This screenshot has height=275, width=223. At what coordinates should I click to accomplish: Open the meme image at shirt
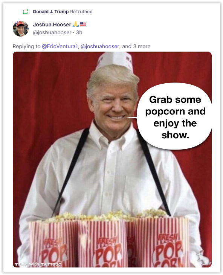(x=112, y=172)
